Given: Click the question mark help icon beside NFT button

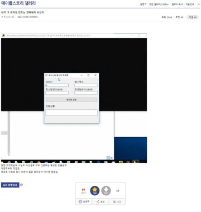Looking at the screenshot, I should coord(21,185).
